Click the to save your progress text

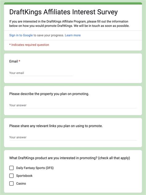tap(49, 35)
